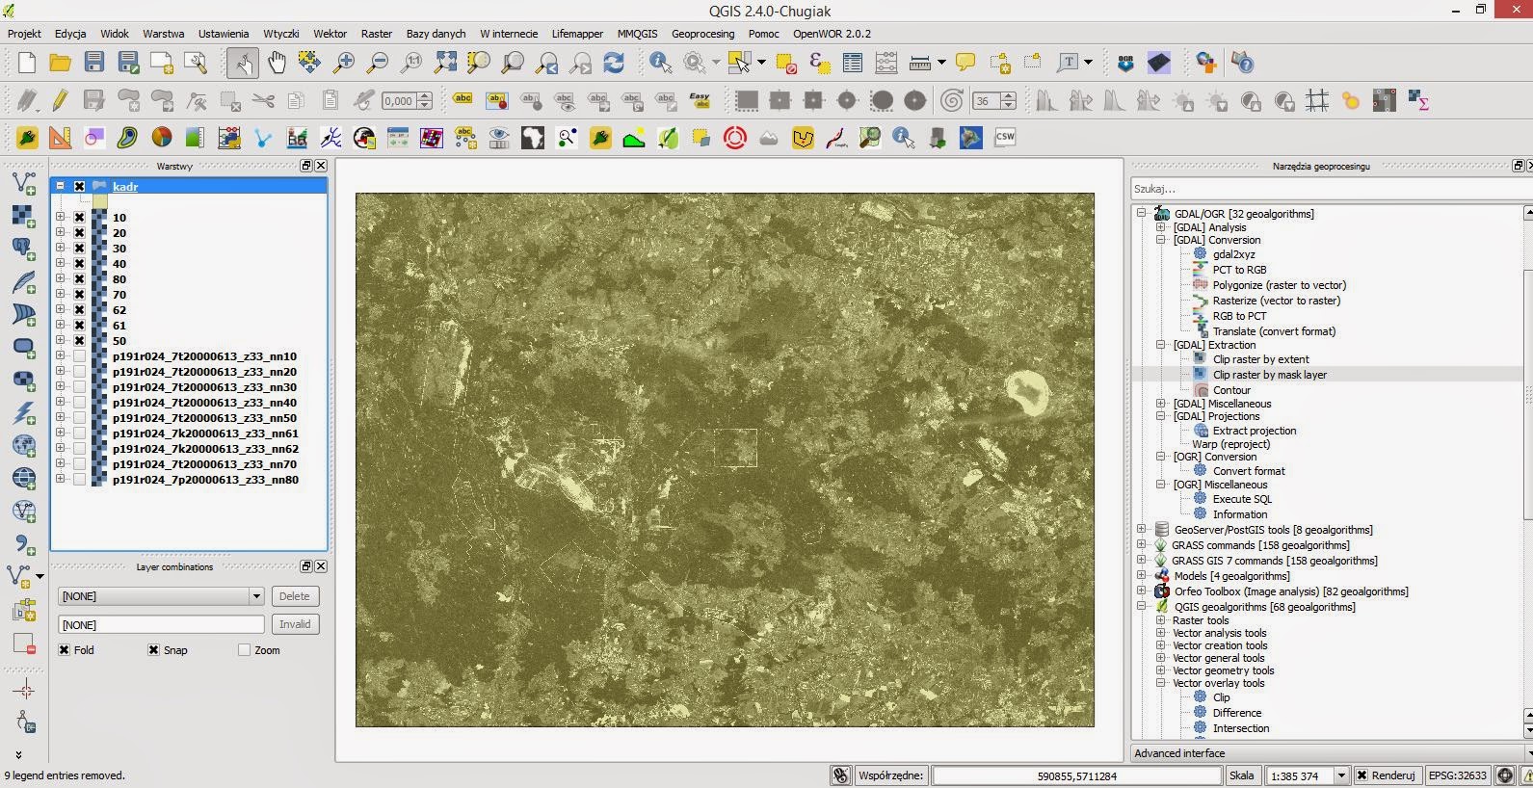Click the Refresh map icon

coord(614,64)
